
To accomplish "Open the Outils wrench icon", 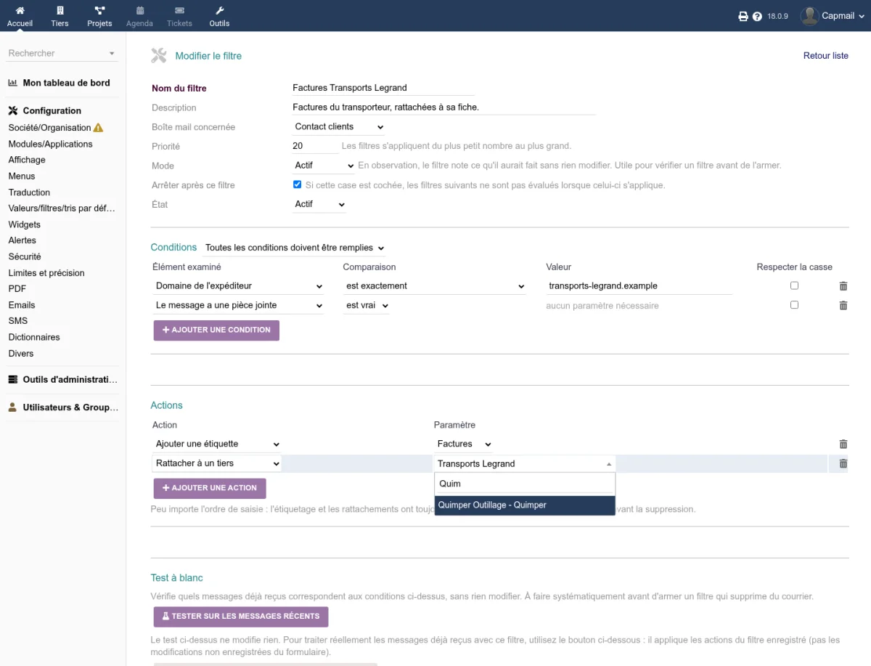I will coord(219,11).
